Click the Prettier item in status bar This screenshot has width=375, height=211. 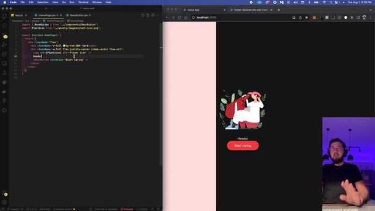tap(142, 209)
